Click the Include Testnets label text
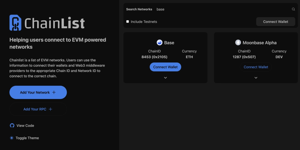The image size is (300, 150). (x=144, y=22)
